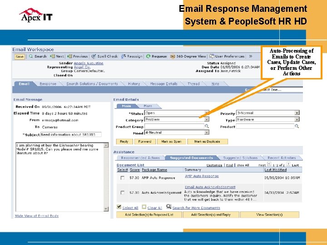Open the Note tab

pyautogui.click(x=215, y=84)
